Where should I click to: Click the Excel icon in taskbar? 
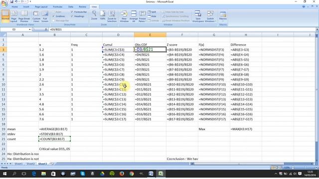160,174
